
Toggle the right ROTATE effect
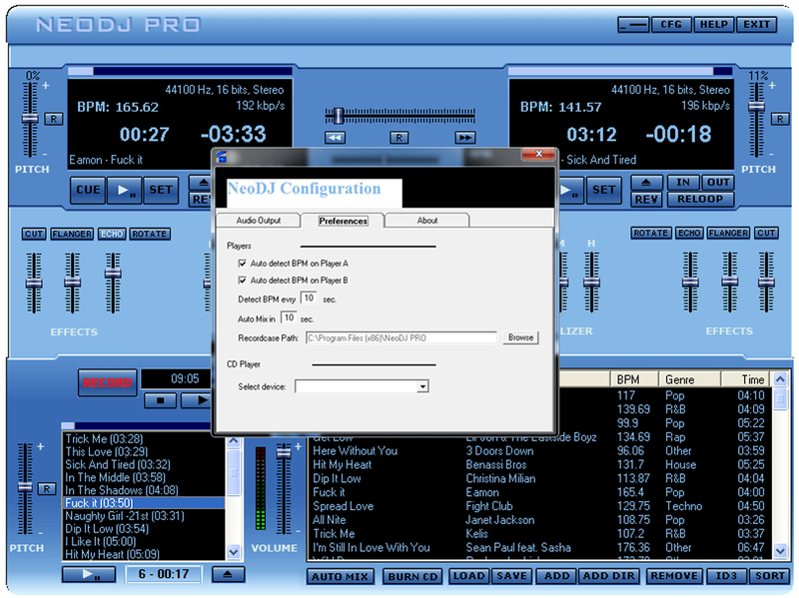tap(651, 233)
